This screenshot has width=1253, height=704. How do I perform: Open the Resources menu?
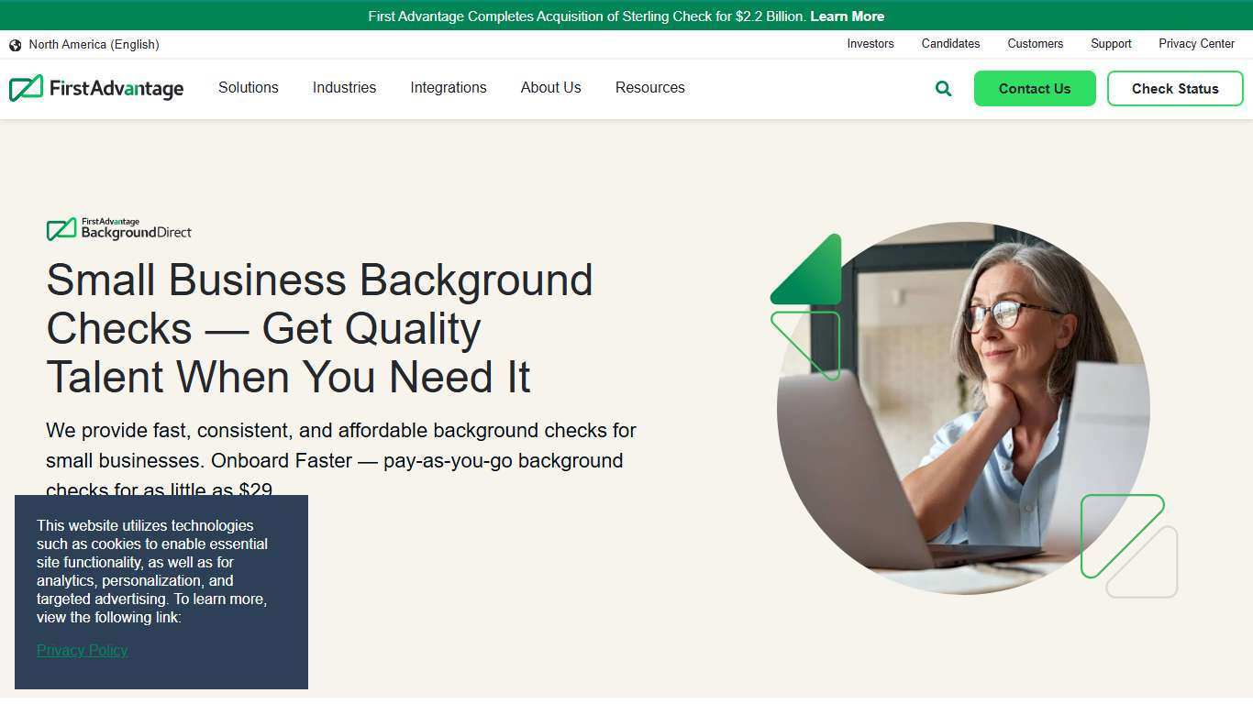(x=649, y=88)
